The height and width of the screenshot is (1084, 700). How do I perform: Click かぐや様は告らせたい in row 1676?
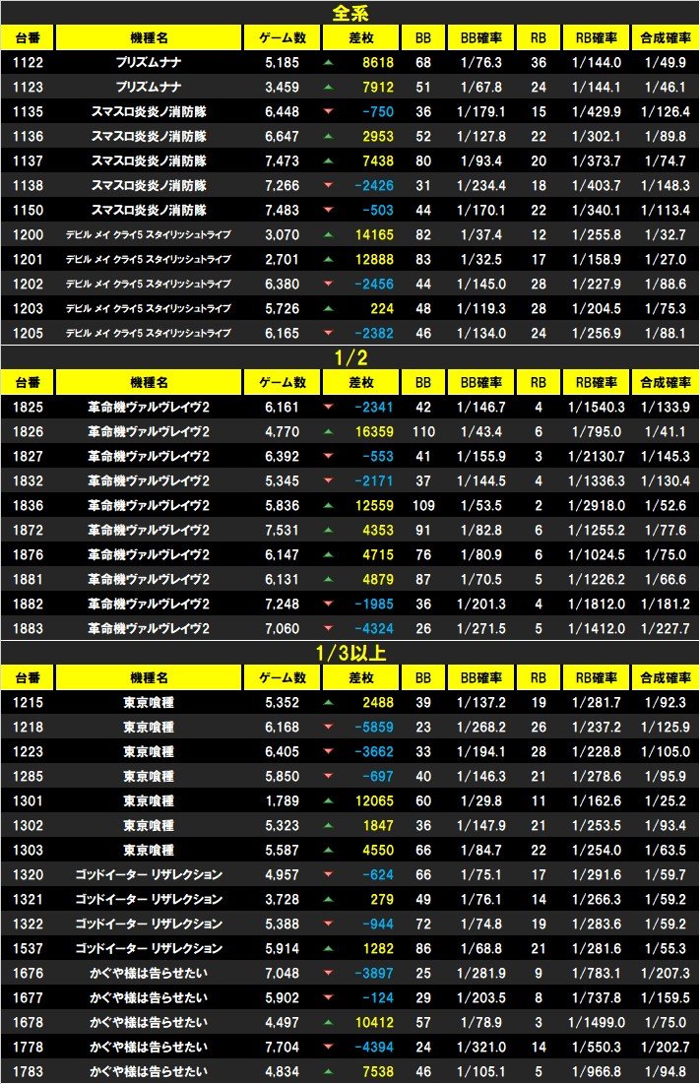[x=149, y=974]
